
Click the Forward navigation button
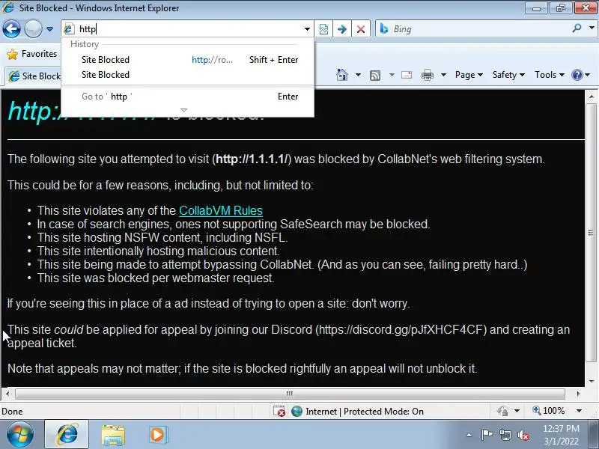(33, 28)
